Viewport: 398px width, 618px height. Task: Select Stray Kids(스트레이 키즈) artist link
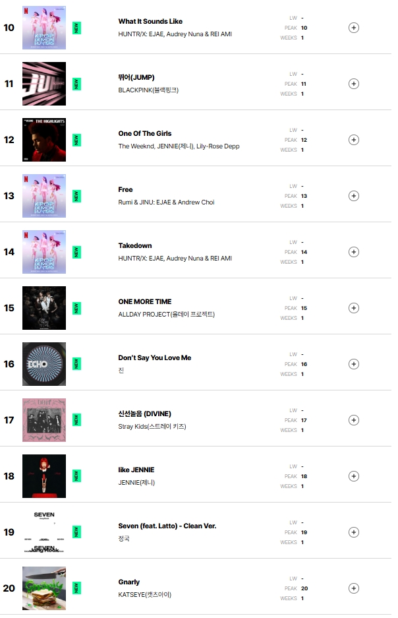pyautogui.click(x=152, y=426)
